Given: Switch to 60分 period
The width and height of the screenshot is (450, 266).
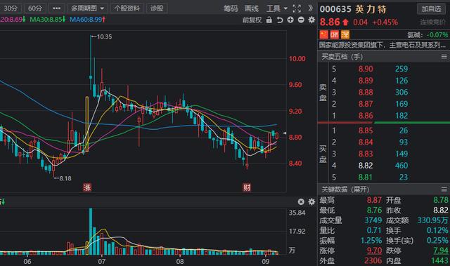Looking at the screenshot, I should (34, 8).
